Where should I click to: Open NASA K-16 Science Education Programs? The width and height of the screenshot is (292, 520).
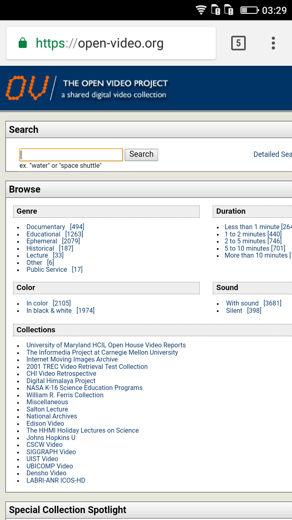(84, 388)
